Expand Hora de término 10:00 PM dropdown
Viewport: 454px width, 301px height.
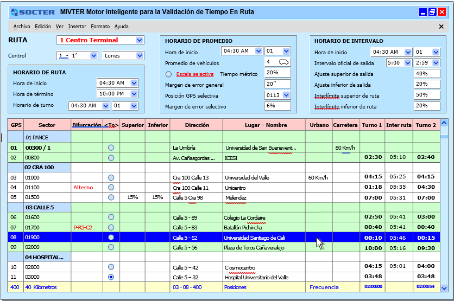[x=134, y=94]
